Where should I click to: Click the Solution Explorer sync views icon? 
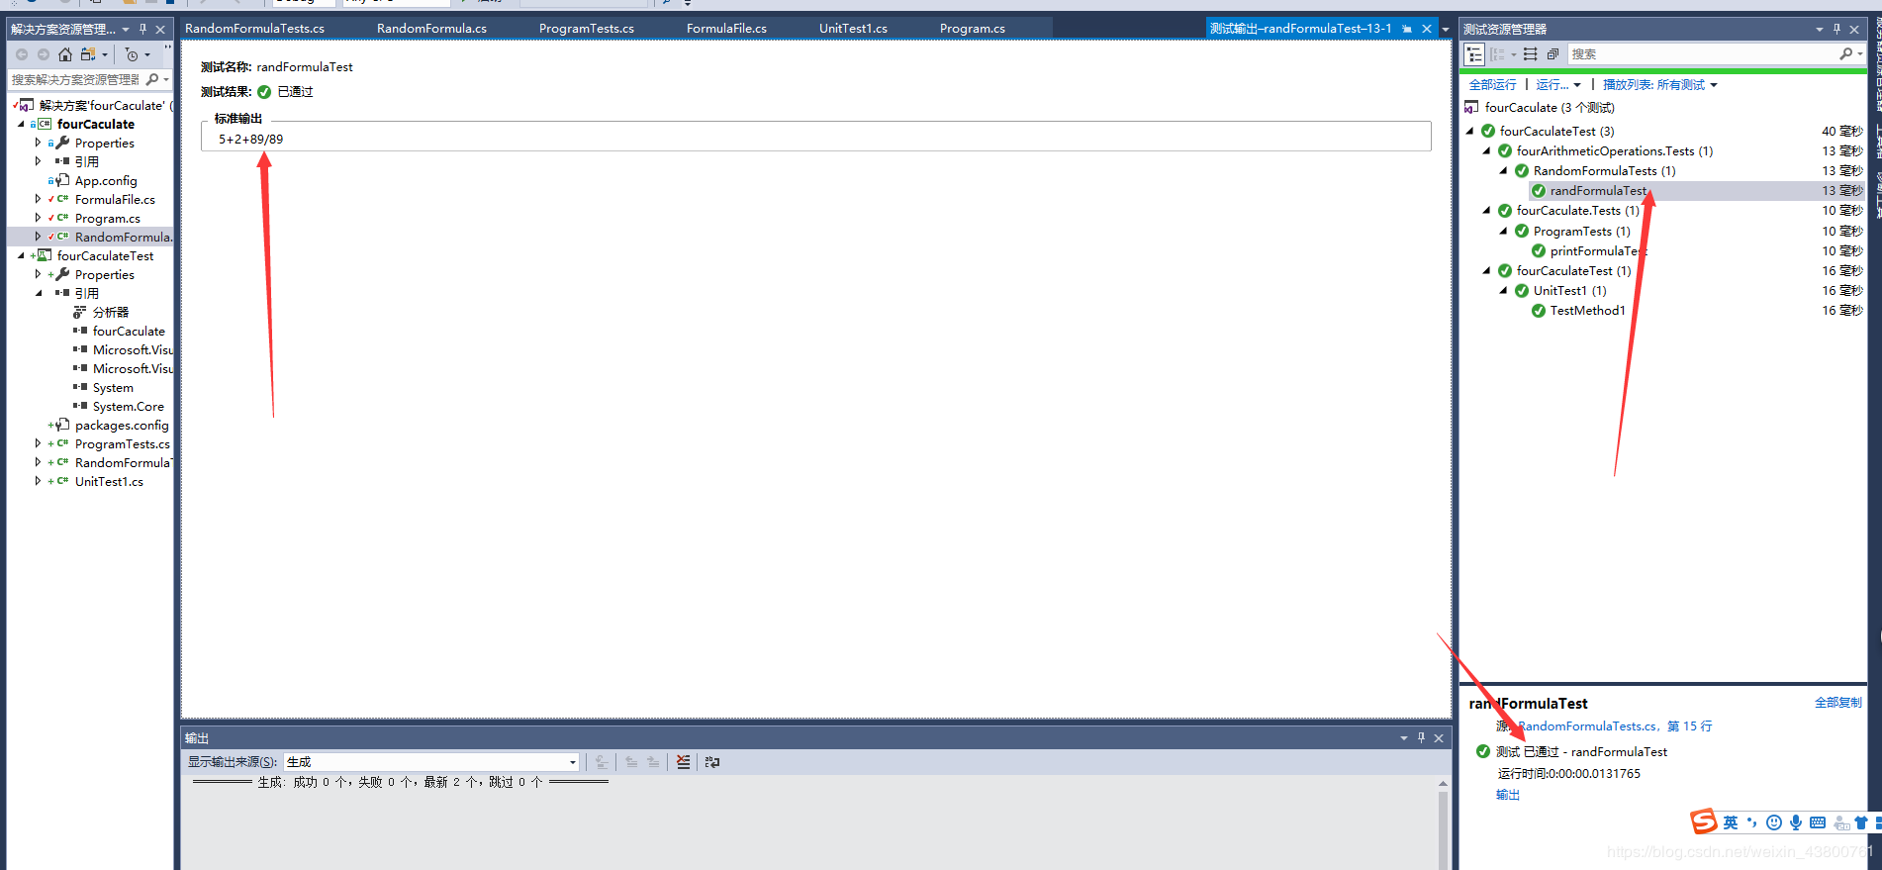click(88, 54)
